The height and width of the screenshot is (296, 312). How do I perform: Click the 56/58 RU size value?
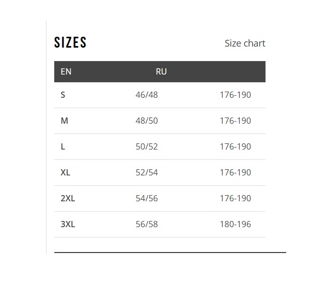click(147, 224)
